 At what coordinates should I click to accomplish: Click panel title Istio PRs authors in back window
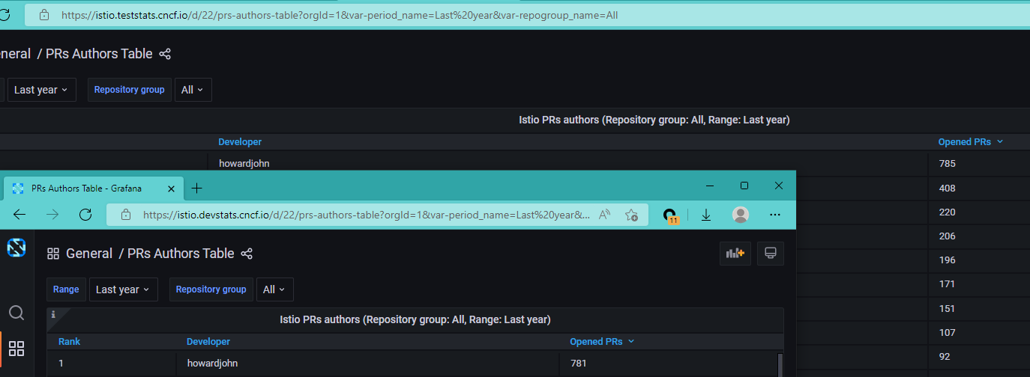(654, 120)
